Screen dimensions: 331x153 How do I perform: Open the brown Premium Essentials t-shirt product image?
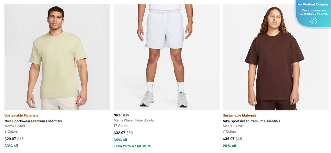[x=276, y=57]
